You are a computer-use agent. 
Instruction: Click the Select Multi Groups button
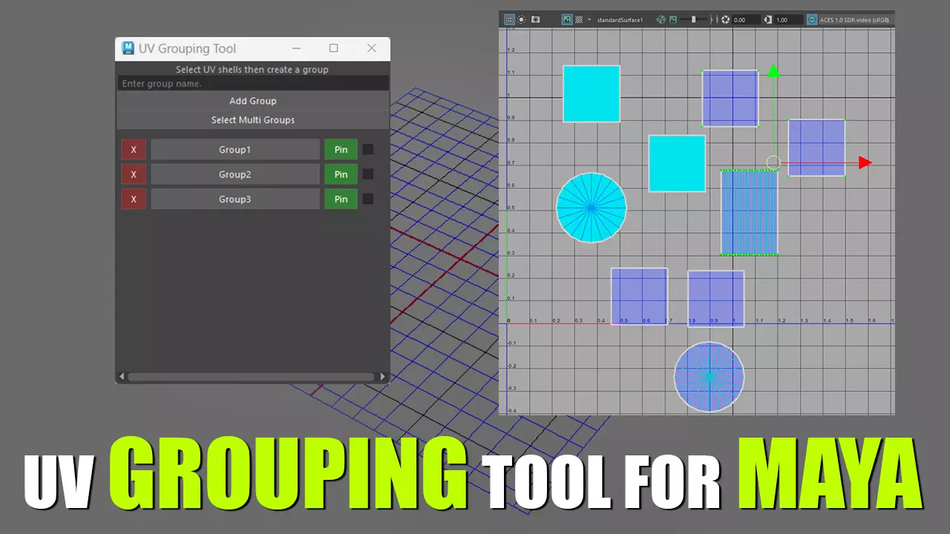click(253, 120)
